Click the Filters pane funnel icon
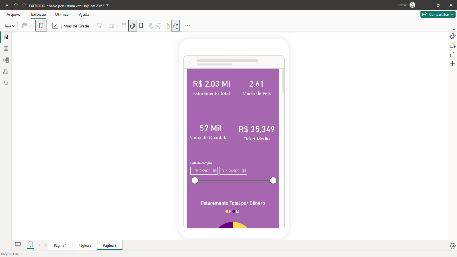The height and width of the screenshot is (257, 457). 100,26
